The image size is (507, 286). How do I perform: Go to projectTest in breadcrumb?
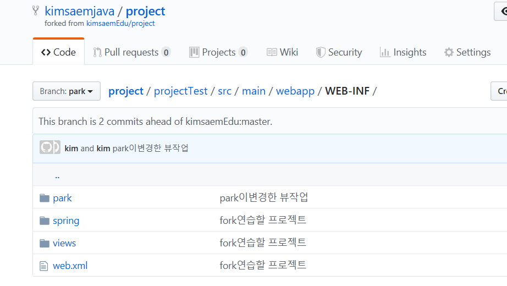[180, 91]
